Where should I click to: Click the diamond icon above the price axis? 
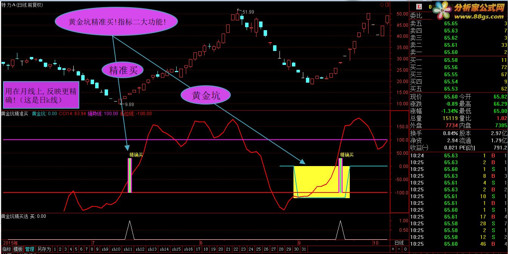(382, 5)
